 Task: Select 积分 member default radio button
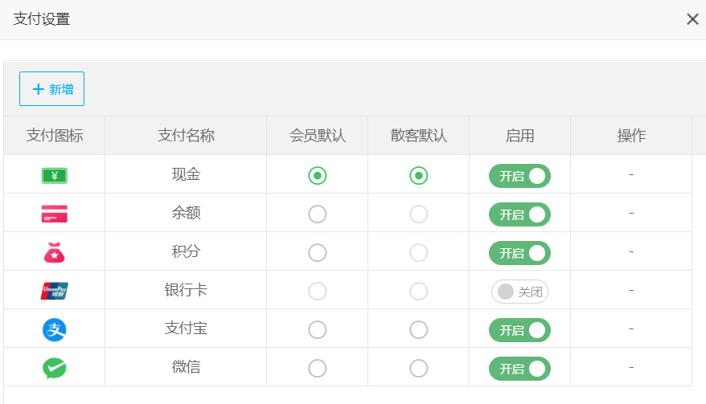coord(318,252)
